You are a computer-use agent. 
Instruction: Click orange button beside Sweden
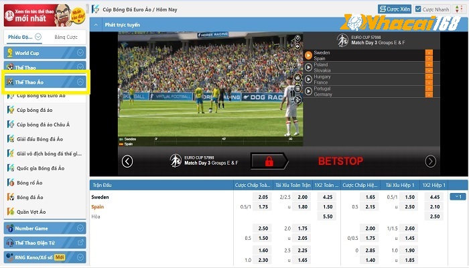(429, 52)
